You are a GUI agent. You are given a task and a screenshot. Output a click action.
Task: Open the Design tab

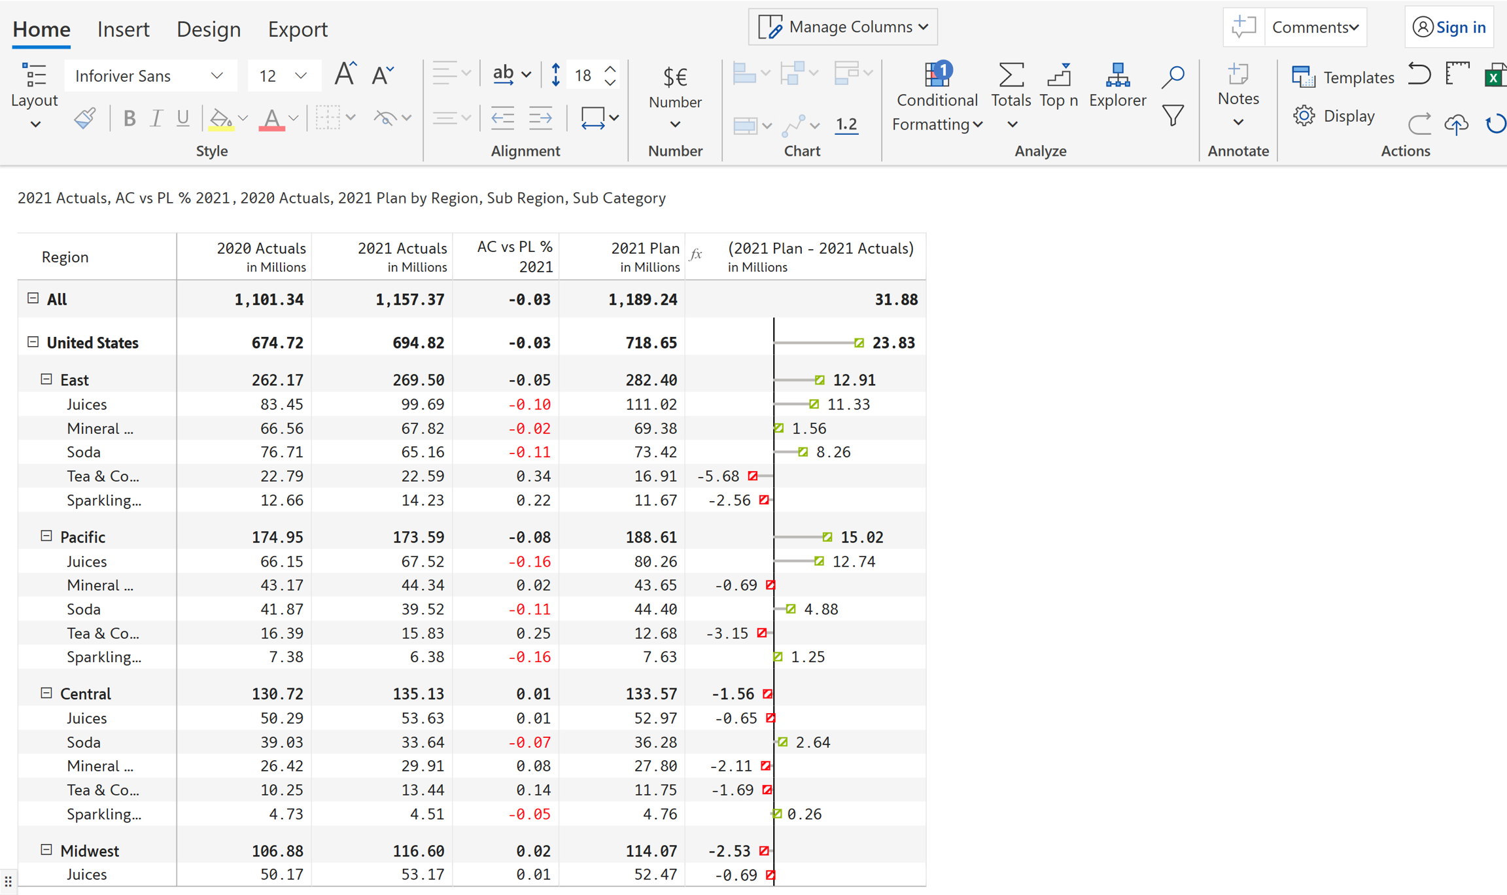click(x=208, y=29)
